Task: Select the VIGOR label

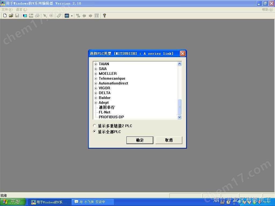Action: coord(104,88)
